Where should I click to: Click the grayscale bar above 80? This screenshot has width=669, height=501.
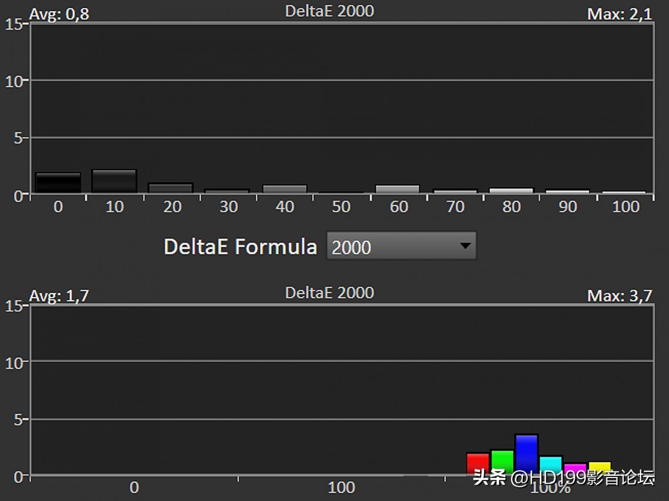(511, 190)
